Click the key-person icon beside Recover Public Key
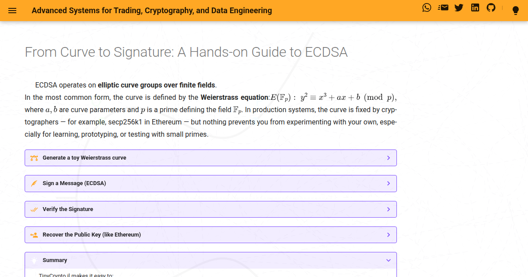The height and width of the screenshot is (277, 528). coord(34,235)
